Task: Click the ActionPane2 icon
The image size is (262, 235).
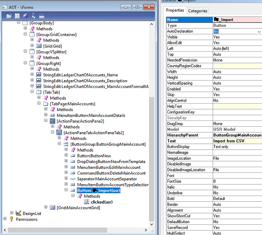Action: [52, 121]
